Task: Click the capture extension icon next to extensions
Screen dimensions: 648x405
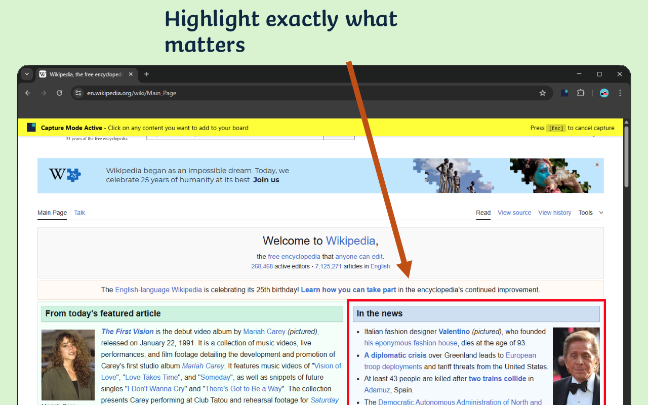Action: (564, 93)
